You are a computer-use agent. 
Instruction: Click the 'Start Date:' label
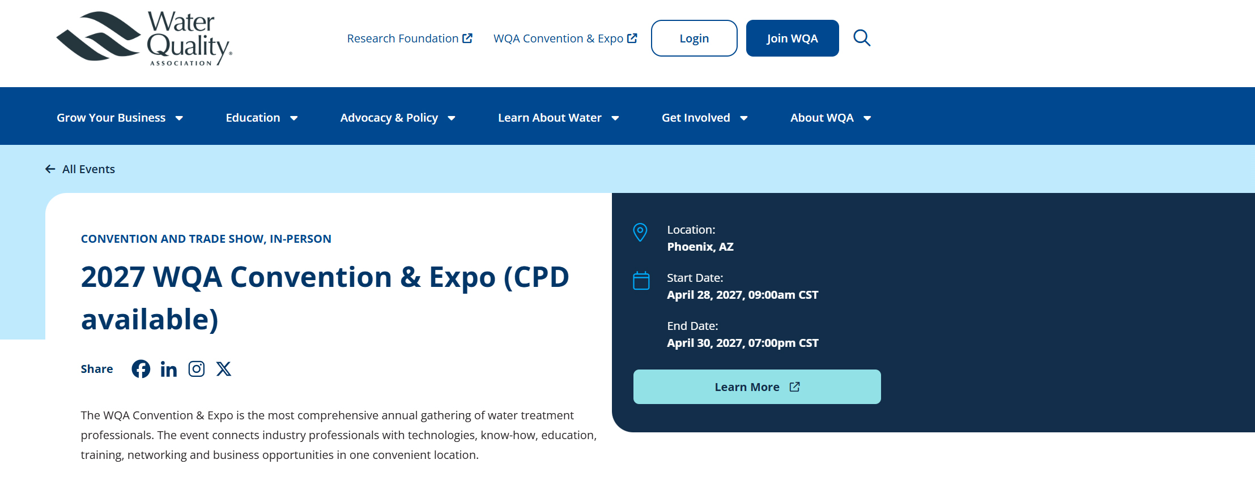(695, 278)
